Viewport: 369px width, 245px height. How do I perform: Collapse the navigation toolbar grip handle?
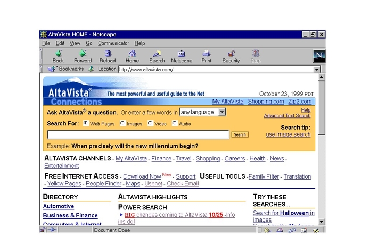(x=41, y=56)
